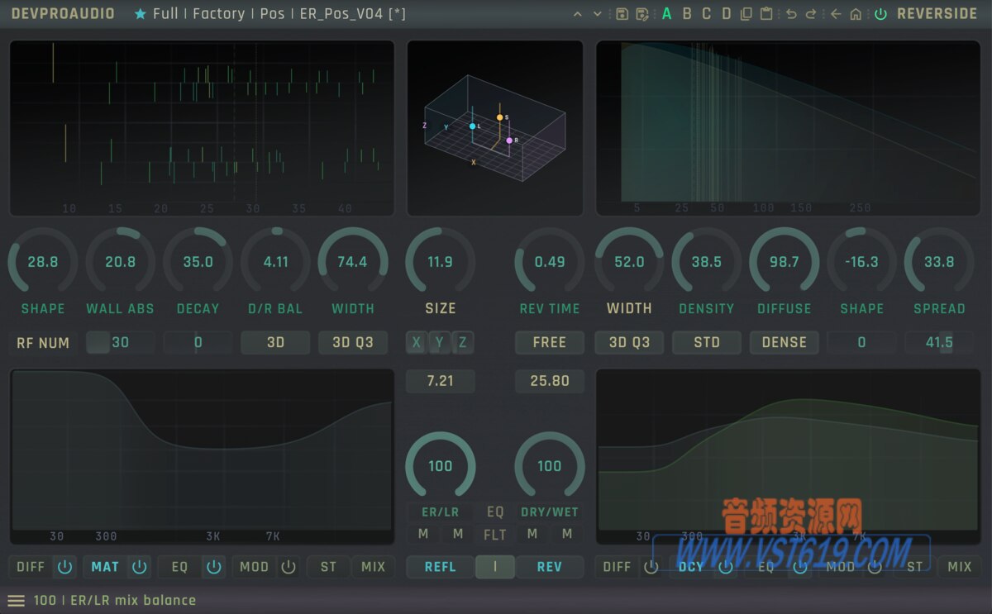Image resolution: width=992 pixels, height=614 pixels.
Task: Click the 7.21 value field
Action: tap(441, 381)
